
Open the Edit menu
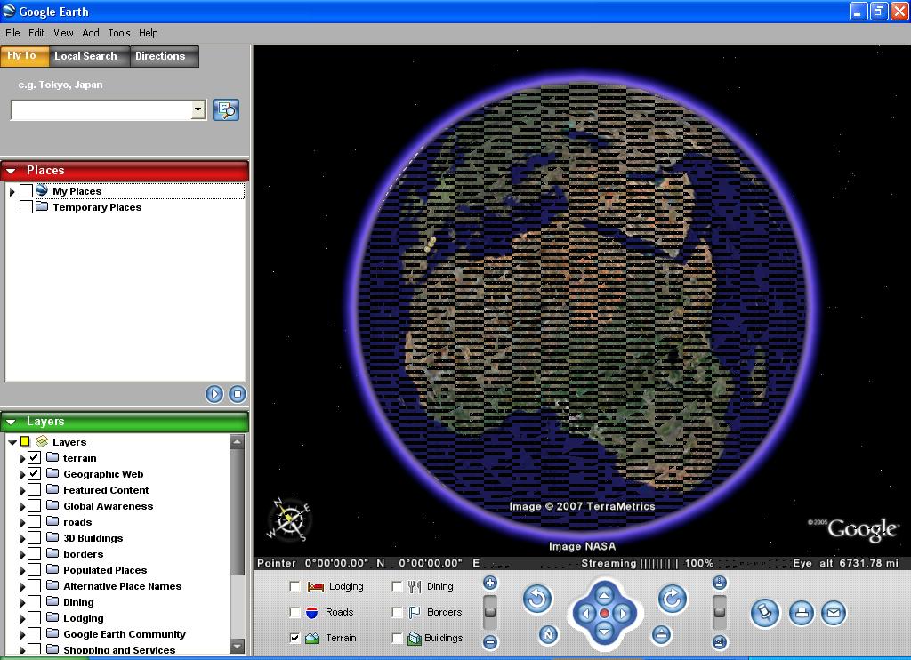point(36,33)
